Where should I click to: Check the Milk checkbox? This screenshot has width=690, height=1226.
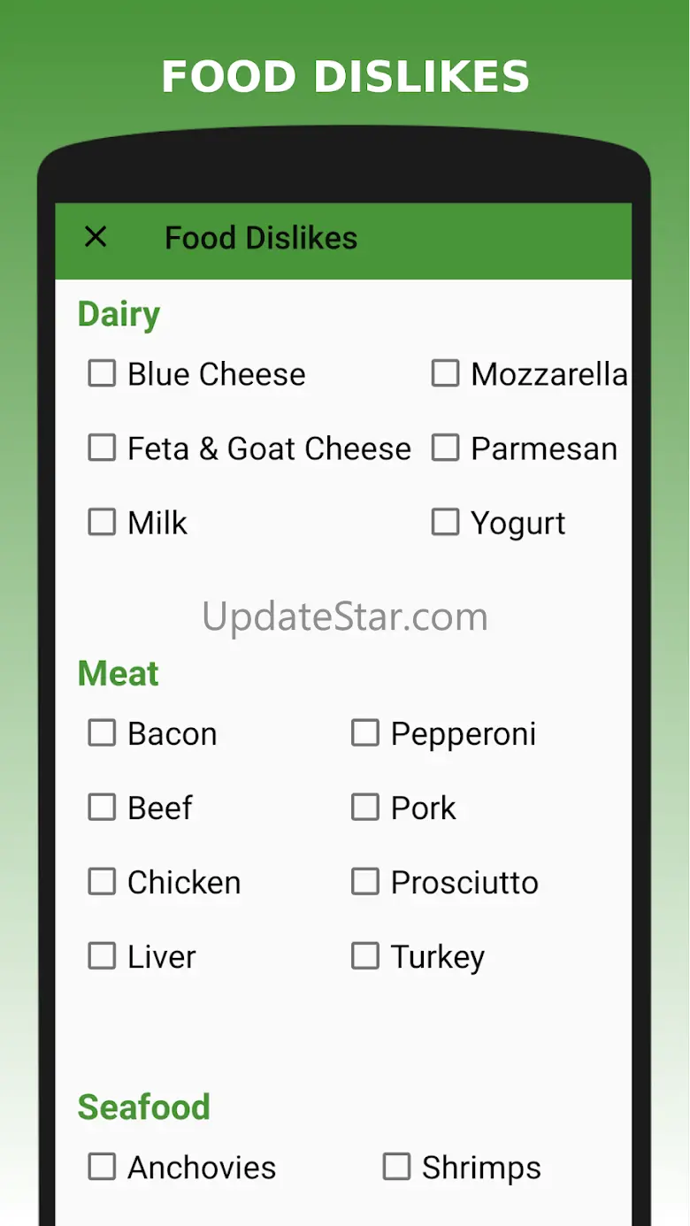102,523
